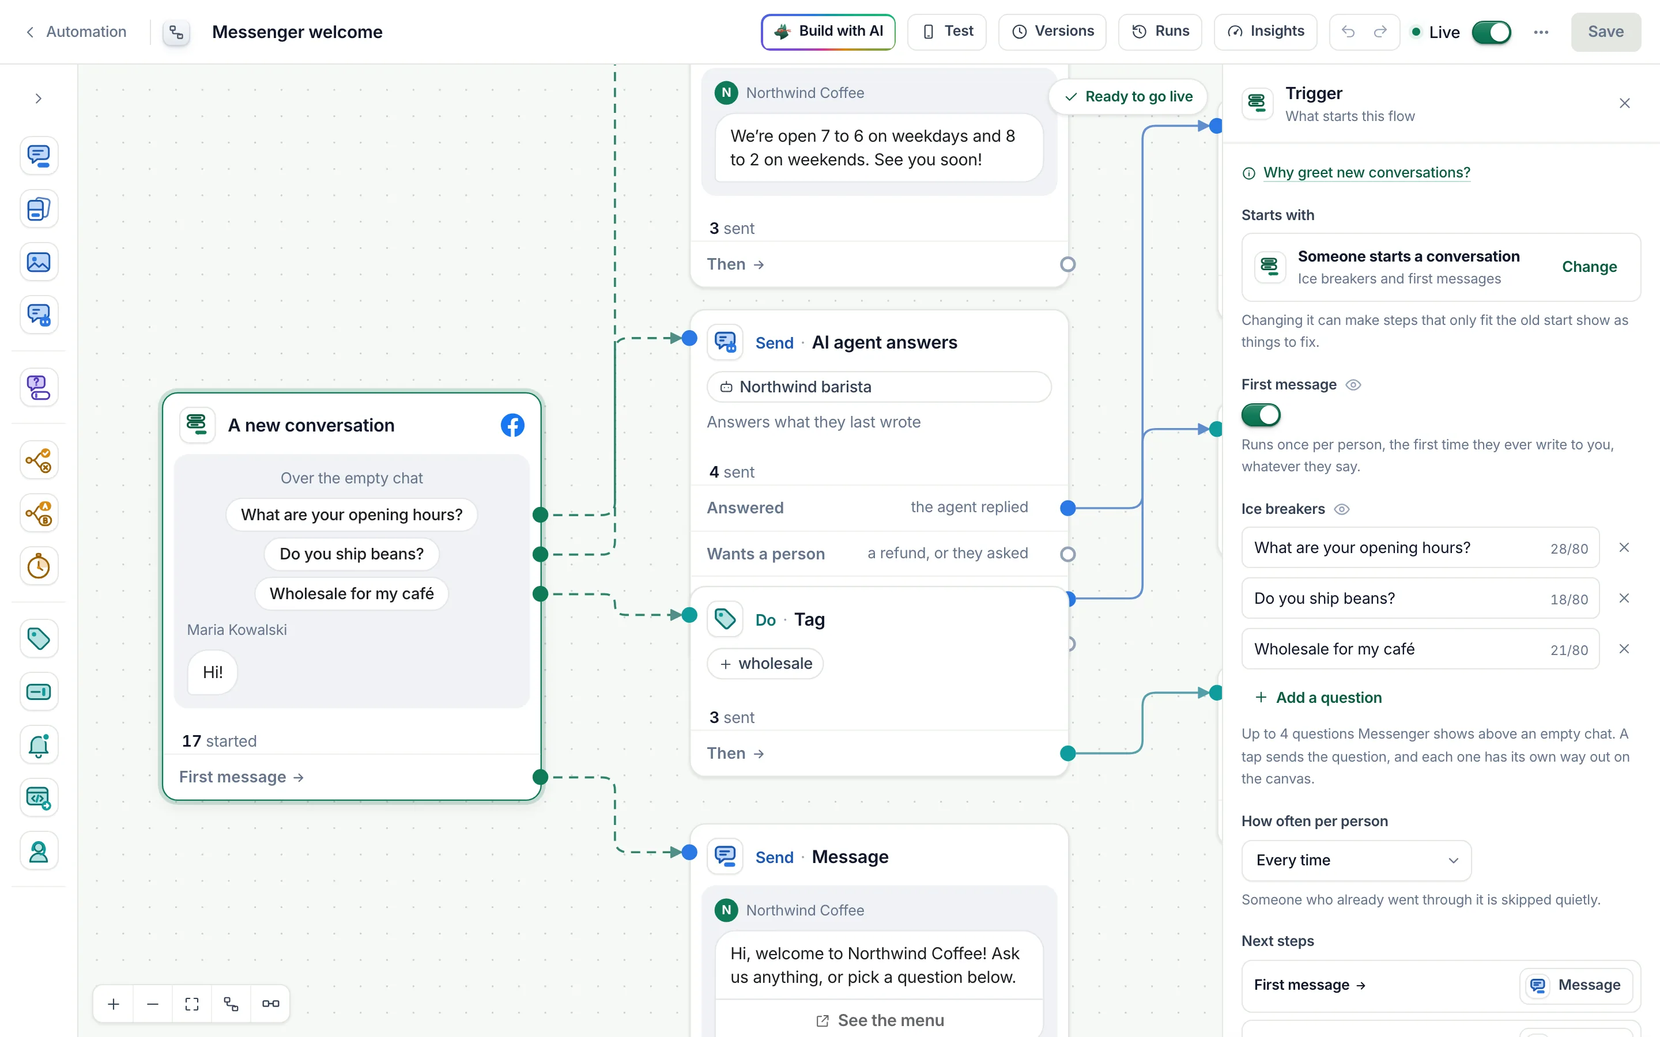This screenshot has width=1660, height=1037.
Task: Toggle the First message switch
Action: coord(1261,415)
